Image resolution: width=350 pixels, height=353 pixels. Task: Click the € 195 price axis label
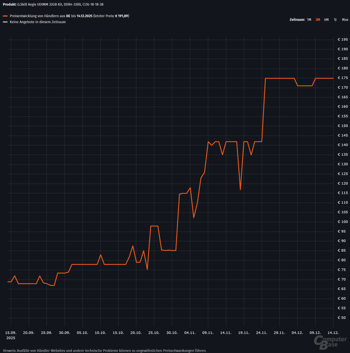(x=342, y=40)
